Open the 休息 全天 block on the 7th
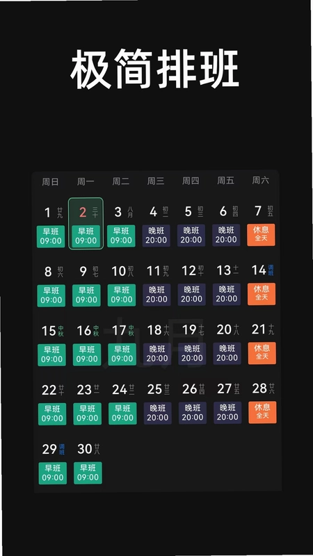Viewport: 313px width, 556px height. tap(262, 234)
